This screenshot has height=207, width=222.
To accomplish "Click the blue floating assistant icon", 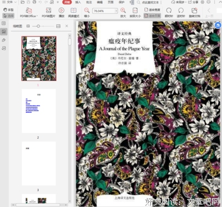I will click(218, 25).
